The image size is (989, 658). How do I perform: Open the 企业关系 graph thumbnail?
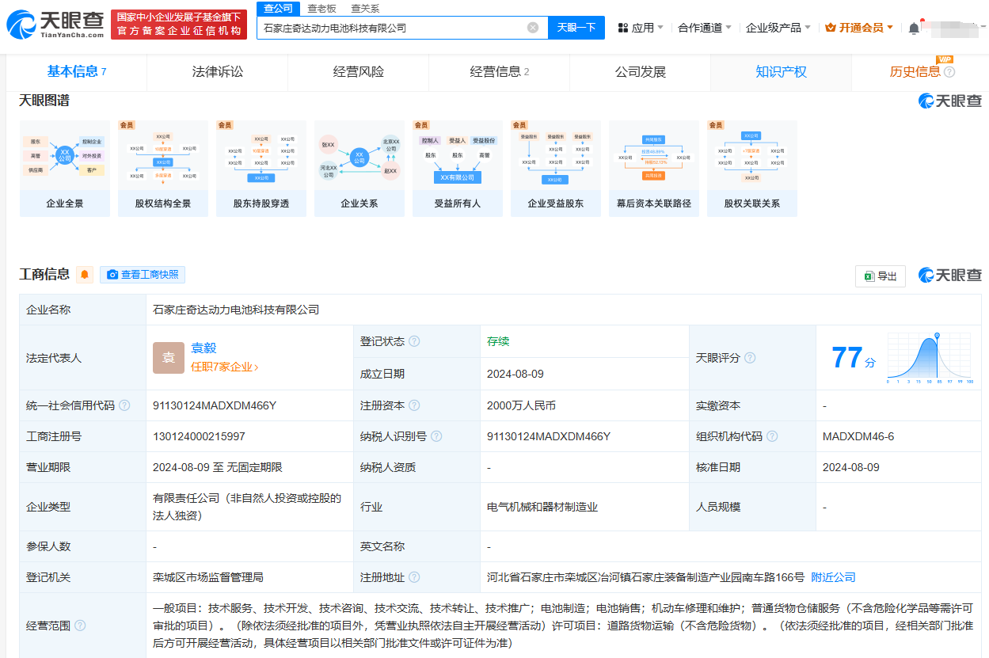pyautogui.click(x=359, y=169)
